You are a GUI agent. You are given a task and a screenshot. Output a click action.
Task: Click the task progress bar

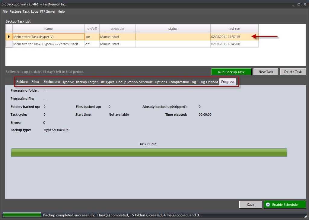[149, 152]
